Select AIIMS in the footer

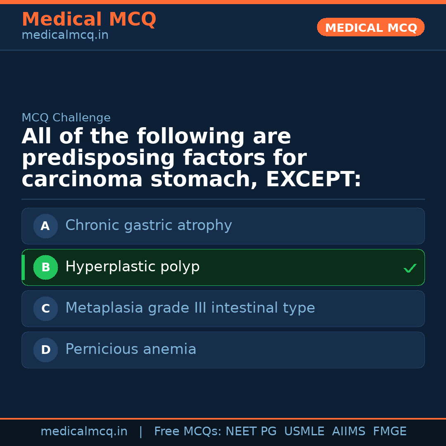pos(349,432)
